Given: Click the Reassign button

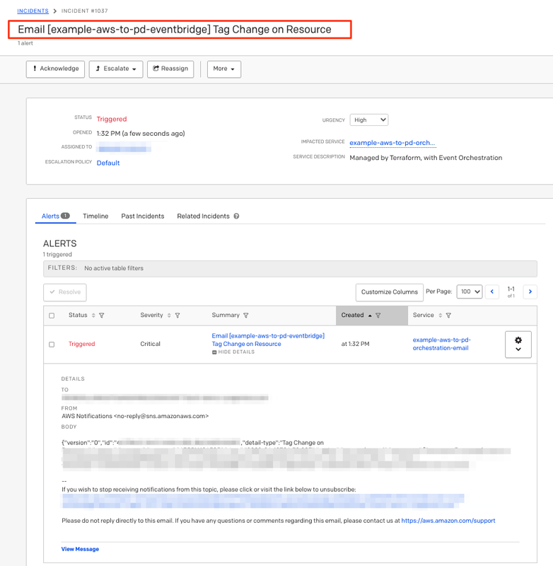Looking at the screenshot, I should click(170, 69).
